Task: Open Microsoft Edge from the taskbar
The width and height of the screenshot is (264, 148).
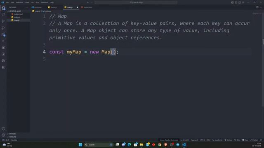Action: pos(129,145)
